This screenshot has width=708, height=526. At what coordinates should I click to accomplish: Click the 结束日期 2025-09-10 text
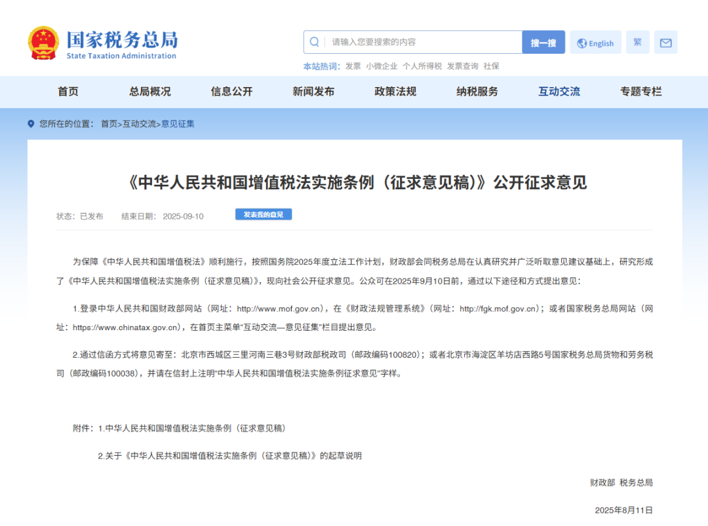coord(163,217)
